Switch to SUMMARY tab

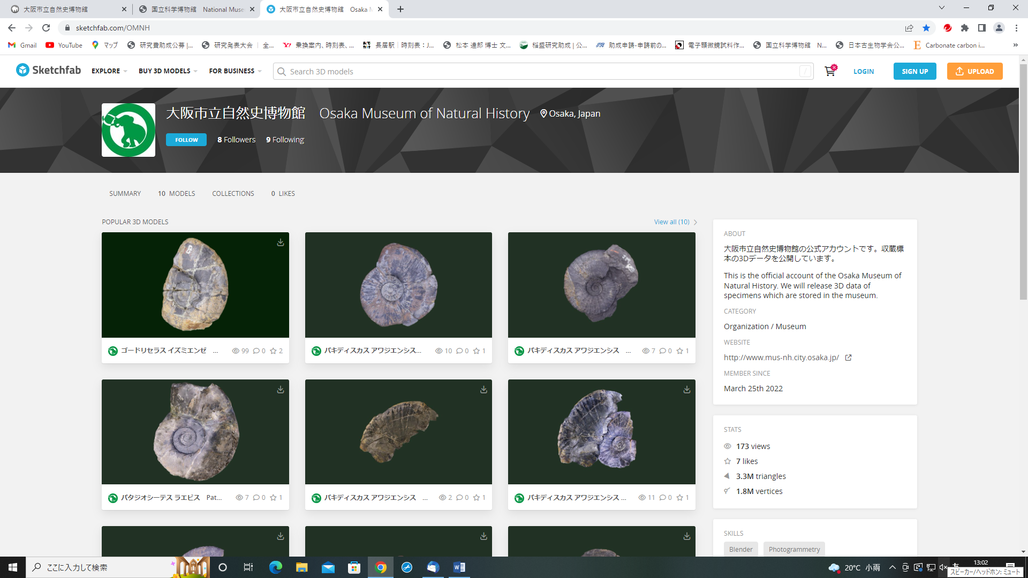click(x=125, y=194)
